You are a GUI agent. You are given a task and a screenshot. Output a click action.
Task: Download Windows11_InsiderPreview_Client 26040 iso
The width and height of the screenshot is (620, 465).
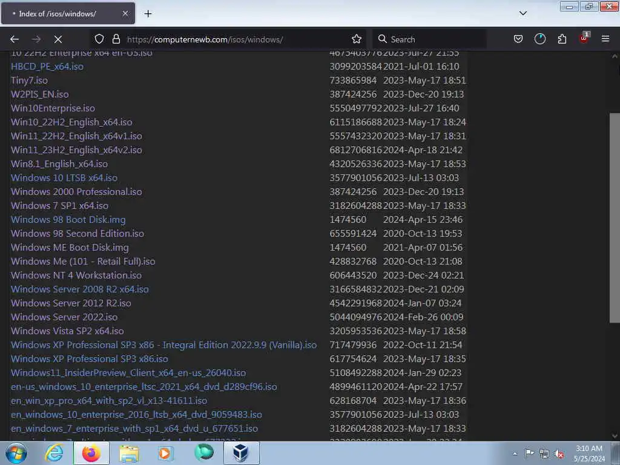128,373
